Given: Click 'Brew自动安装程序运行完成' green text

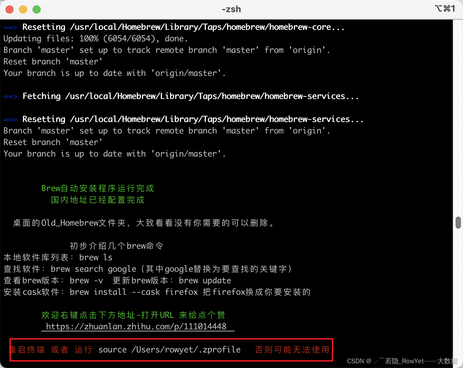Looking at the screenshot, I should click(98, 188).
